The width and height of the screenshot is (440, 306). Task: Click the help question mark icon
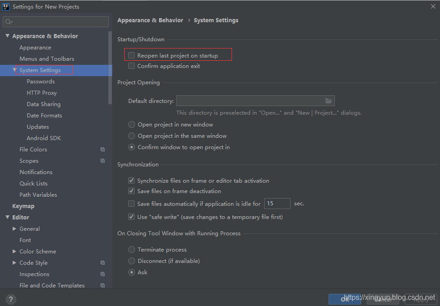coord(11,299)
